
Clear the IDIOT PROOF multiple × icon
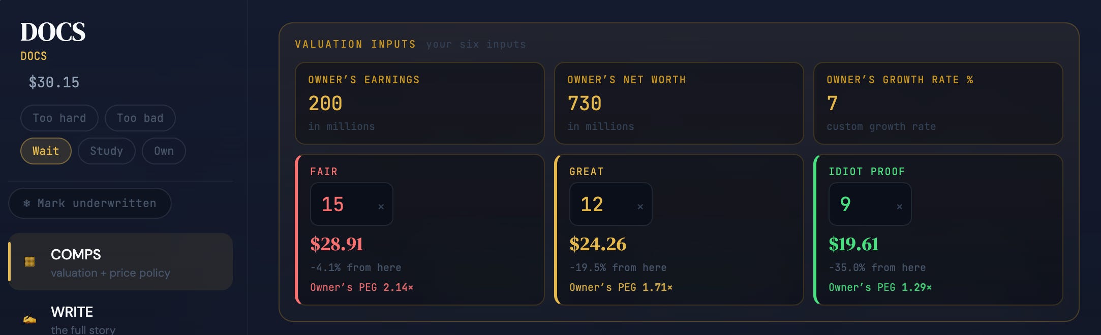[899, 207]
